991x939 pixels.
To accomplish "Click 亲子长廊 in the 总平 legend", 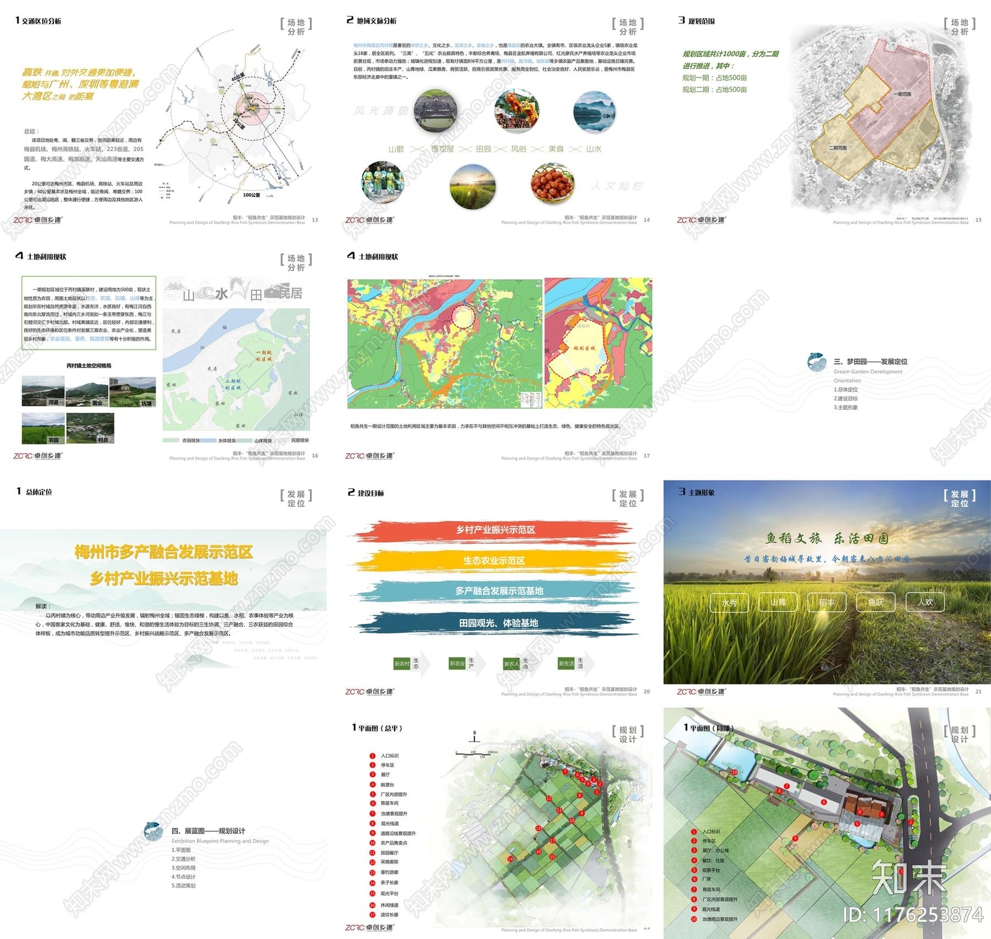I will pyautogui.click(x=390, y=883).
